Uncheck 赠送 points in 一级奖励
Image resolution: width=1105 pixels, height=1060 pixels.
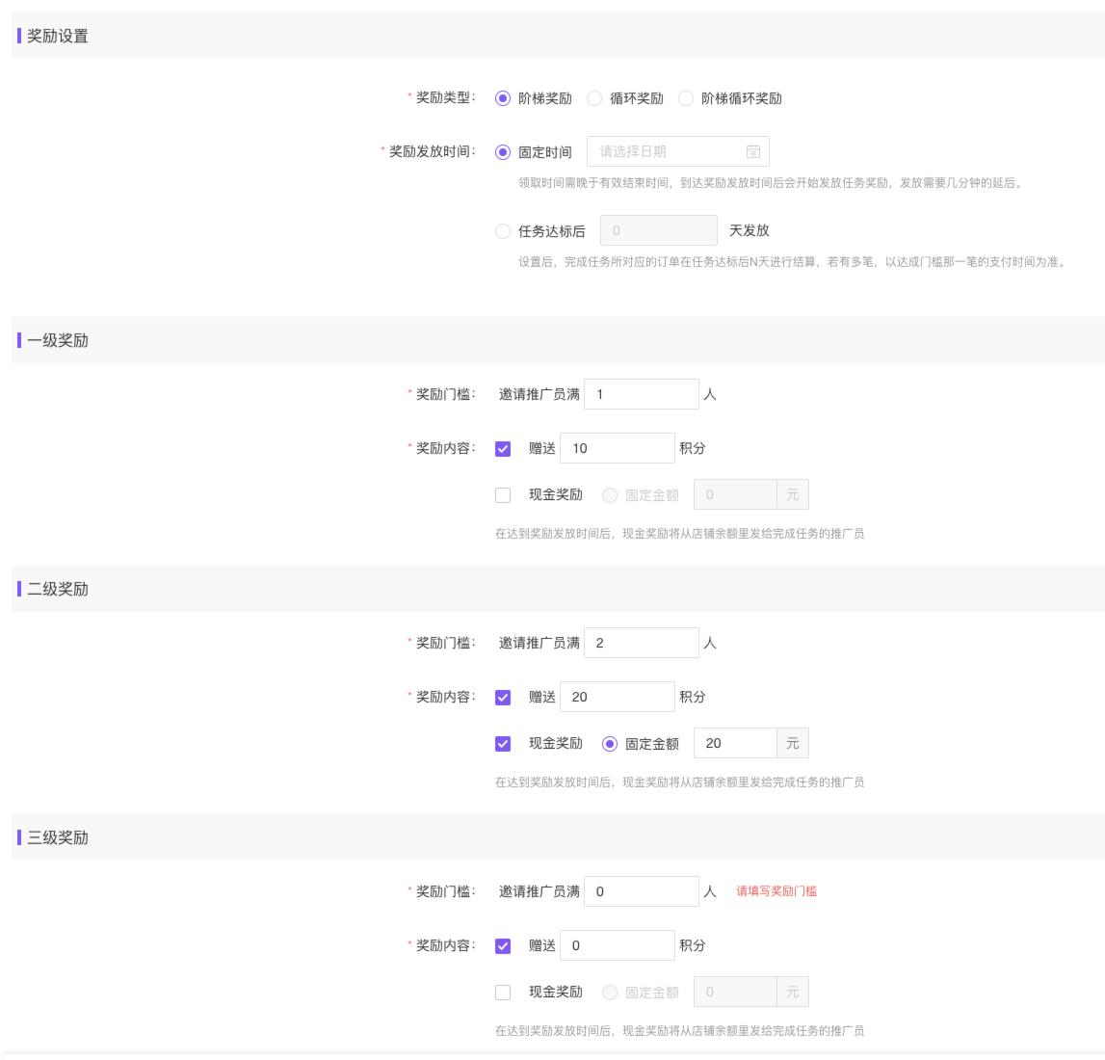click(x=503, y=449)
